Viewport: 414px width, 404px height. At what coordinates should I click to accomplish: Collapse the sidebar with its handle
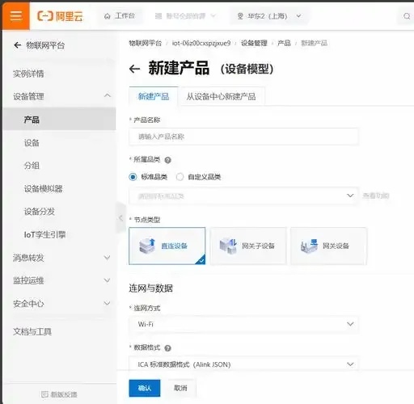point(120,217)
